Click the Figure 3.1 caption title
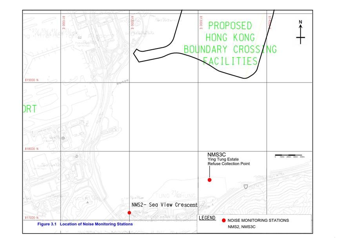This screenshot has width=340, height=241. pos(85,224)
